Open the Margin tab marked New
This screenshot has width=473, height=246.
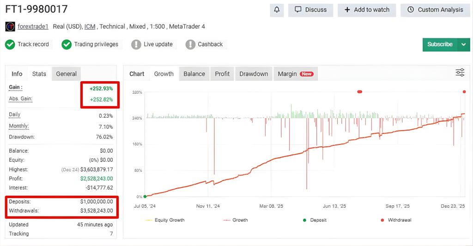295,74
